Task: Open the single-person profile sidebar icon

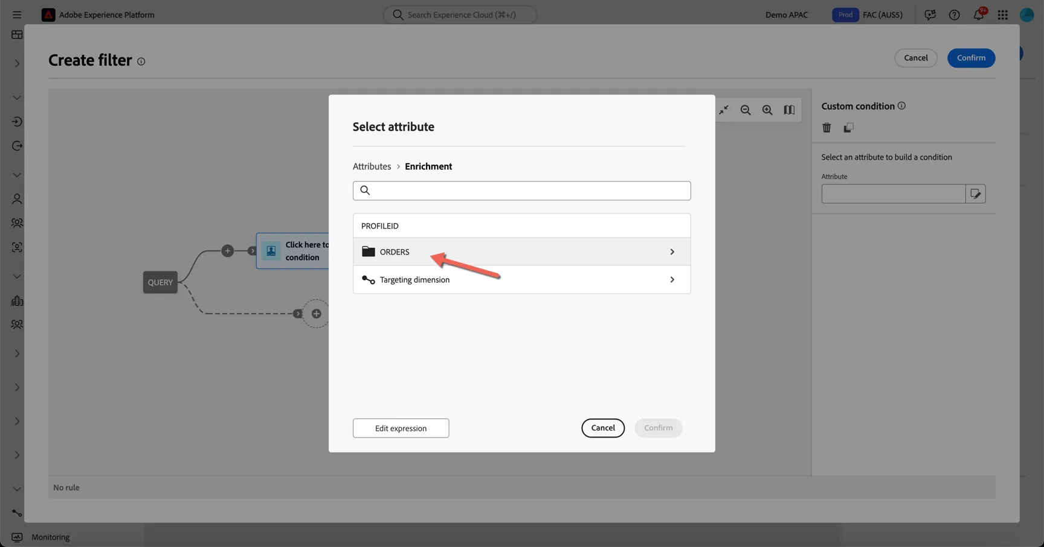Action: tap(17, 199)
